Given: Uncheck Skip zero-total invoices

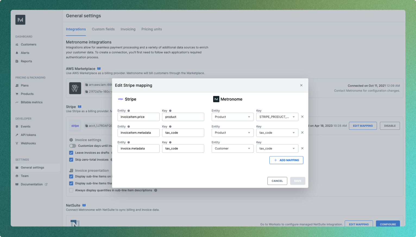Looking at the screenshot, I should point(71,160).
